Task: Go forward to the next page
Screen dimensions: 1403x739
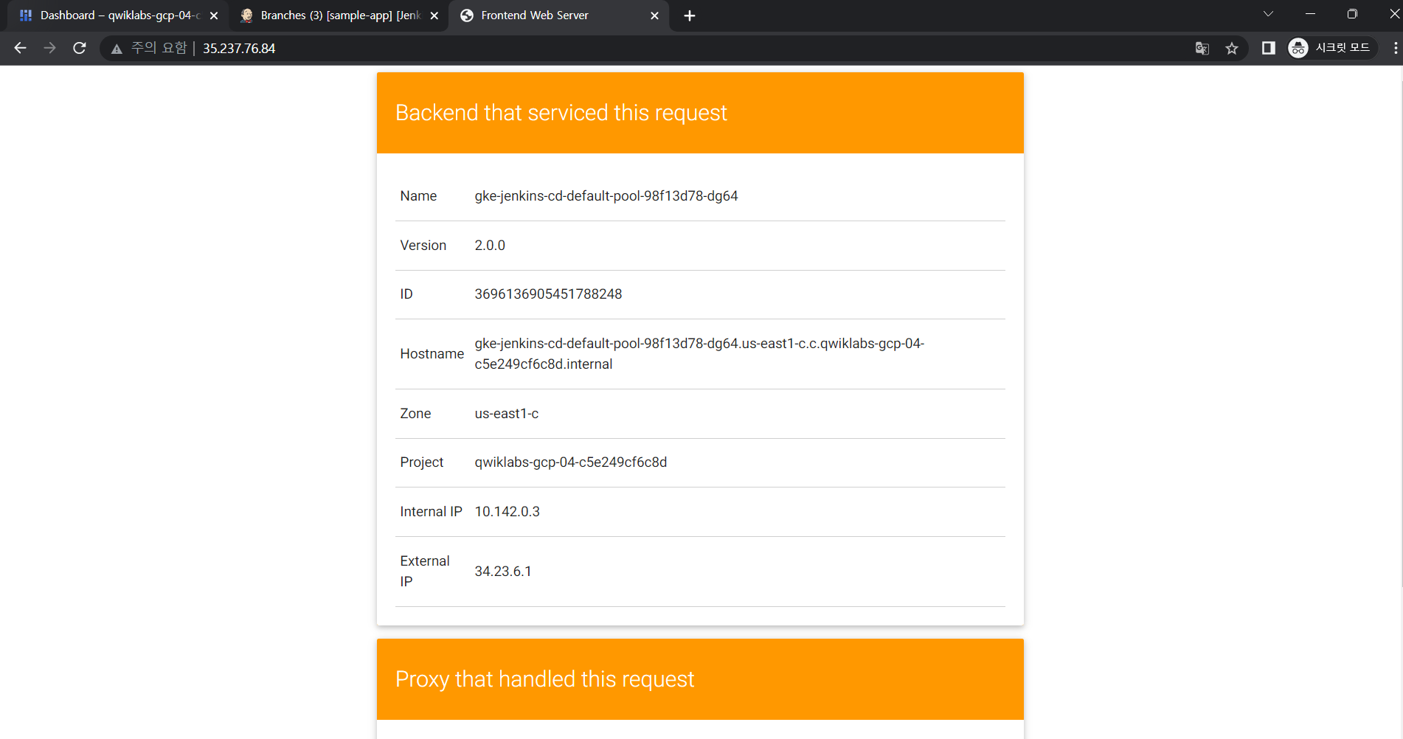Action: point(49,48)
